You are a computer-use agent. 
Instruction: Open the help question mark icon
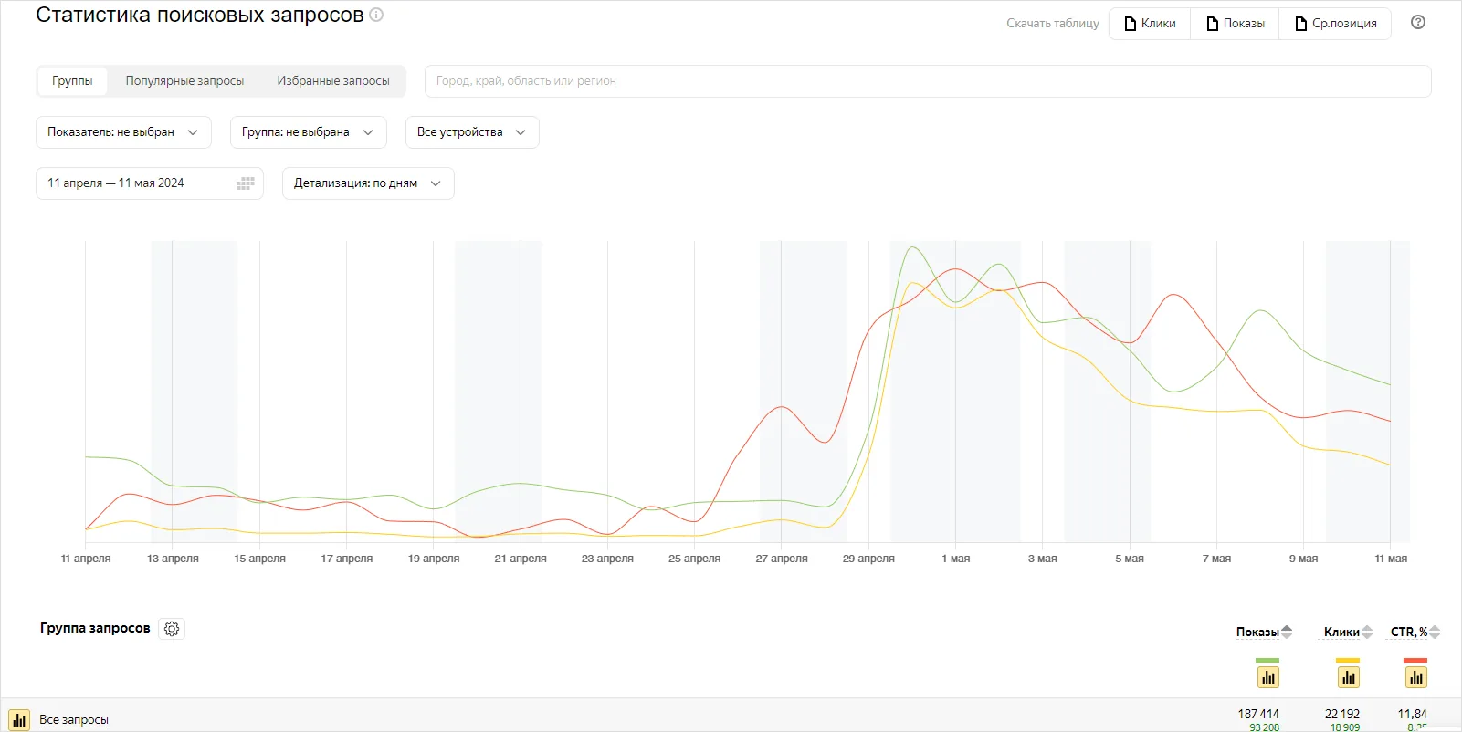point(1417,23)
